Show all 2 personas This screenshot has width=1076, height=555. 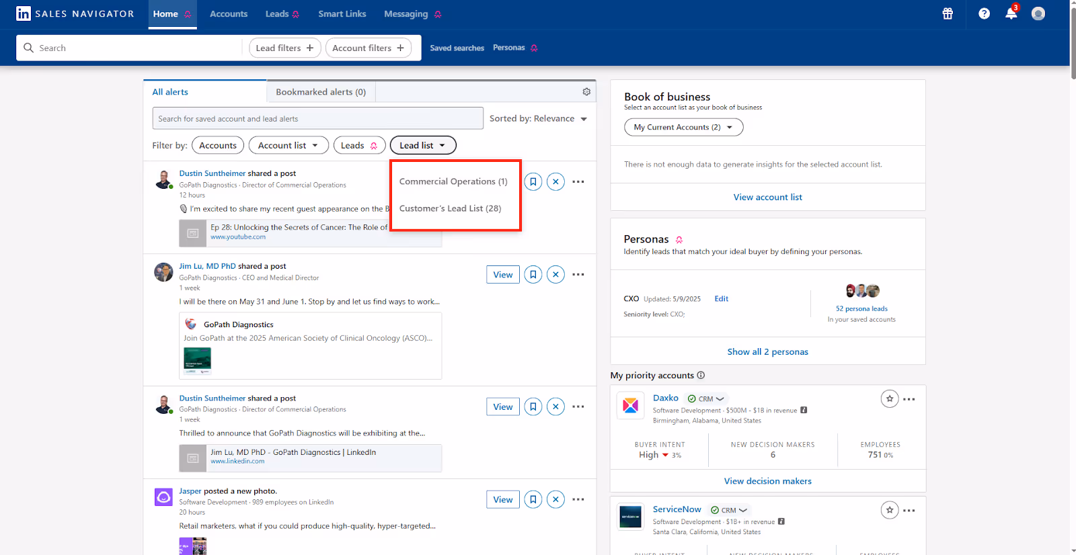pos(767,351)
